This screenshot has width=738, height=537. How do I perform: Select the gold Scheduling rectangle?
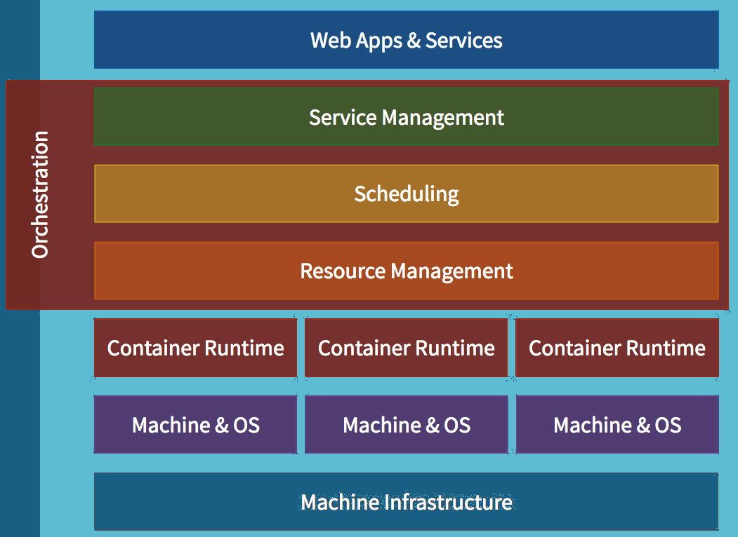tap(406, 193)
